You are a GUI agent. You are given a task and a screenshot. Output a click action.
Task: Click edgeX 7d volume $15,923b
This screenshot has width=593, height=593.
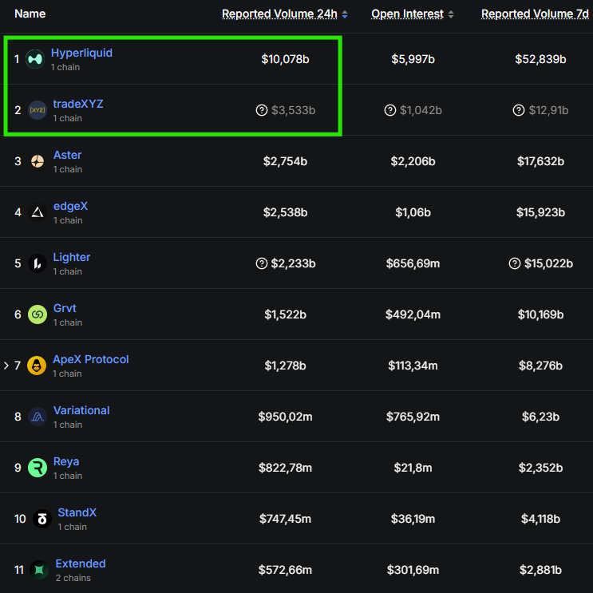point(540,212)
